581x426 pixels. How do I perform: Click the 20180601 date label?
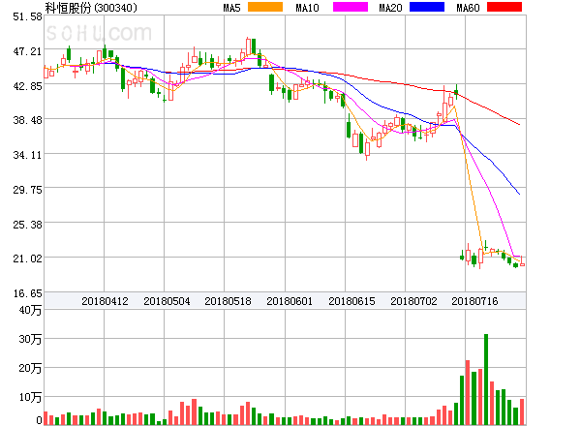[x=290, y=301]
